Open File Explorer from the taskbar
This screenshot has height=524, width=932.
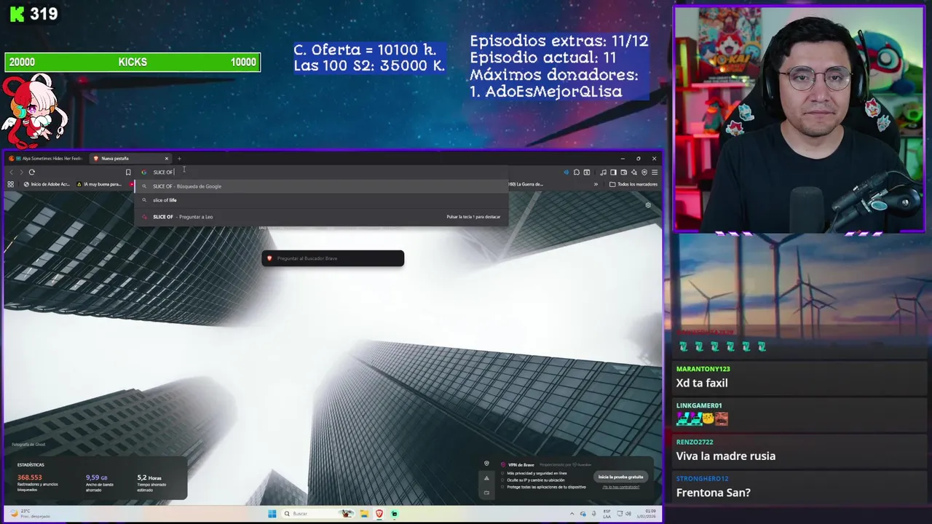[366, 514]
